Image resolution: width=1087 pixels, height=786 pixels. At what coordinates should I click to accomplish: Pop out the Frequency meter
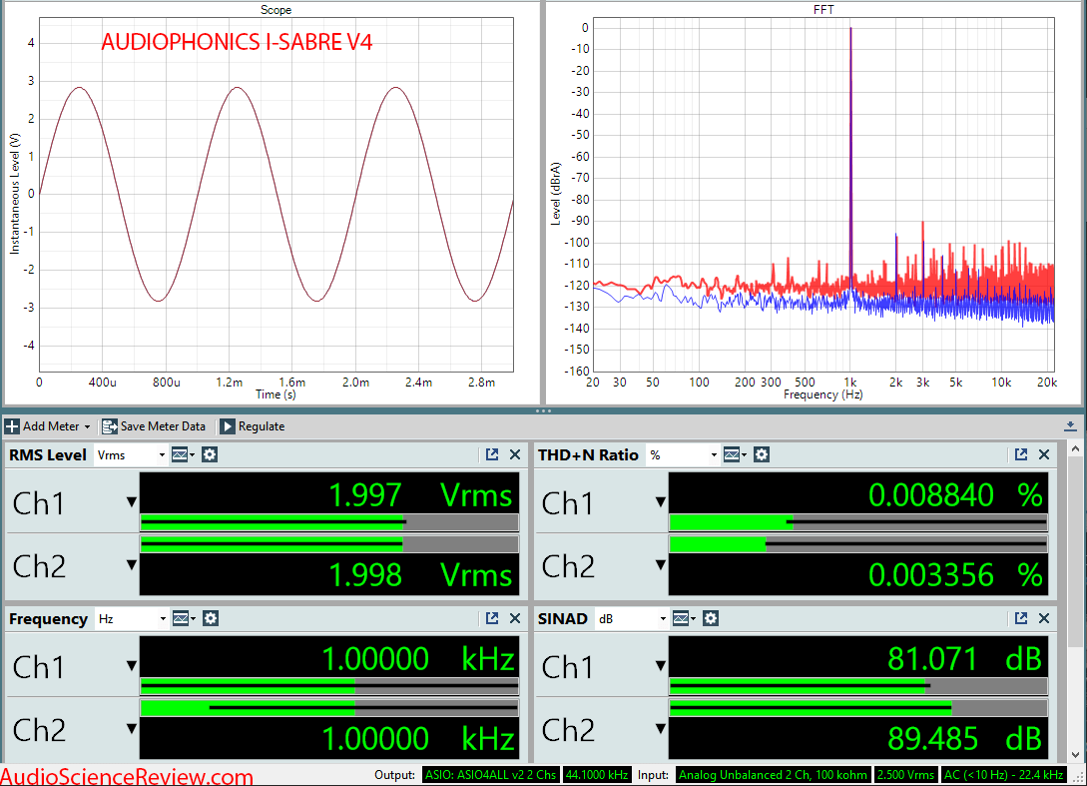(x=492, y=618)
